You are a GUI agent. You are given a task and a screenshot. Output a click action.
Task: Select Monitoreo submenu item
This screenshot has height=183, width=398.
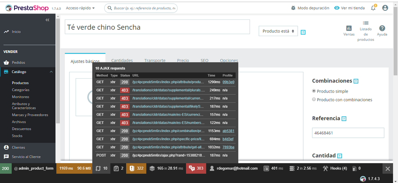[21, 97]
